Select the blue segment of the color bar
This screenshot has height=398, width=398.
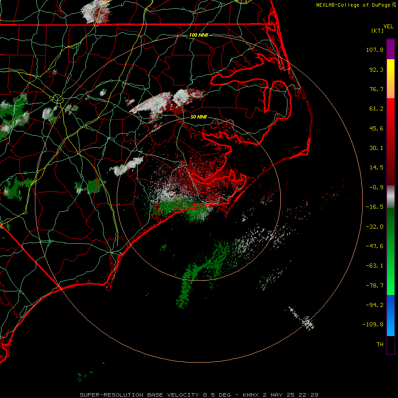coord(390,315)
